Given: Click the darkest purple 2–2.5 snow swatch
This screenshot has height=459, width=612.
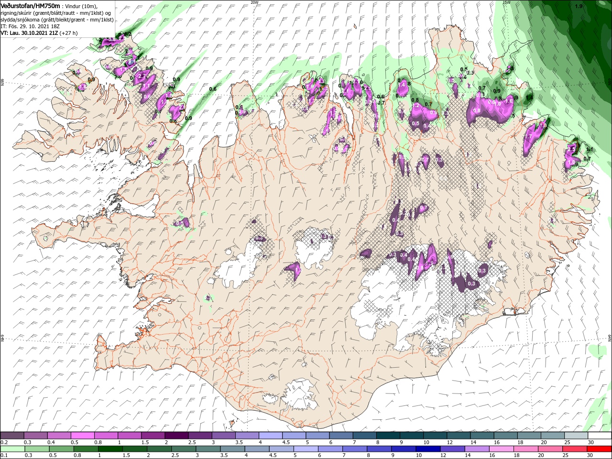Looking at the screenshot, I should coord(177,436).
